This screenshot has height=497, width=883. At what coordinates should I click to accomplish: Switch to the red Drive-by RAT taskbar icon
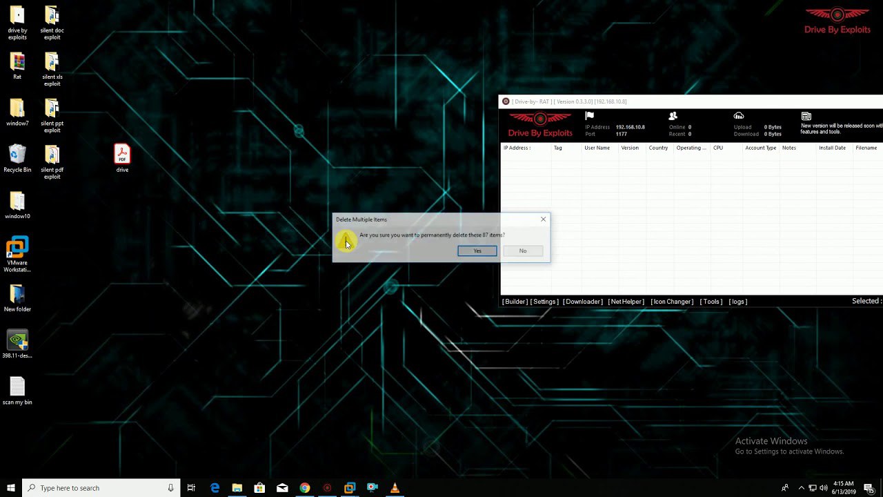(327, 488)
